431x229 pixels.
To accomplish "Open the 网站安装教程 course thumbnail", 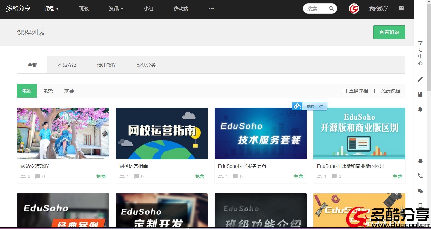I will click(x=63, y=134).
